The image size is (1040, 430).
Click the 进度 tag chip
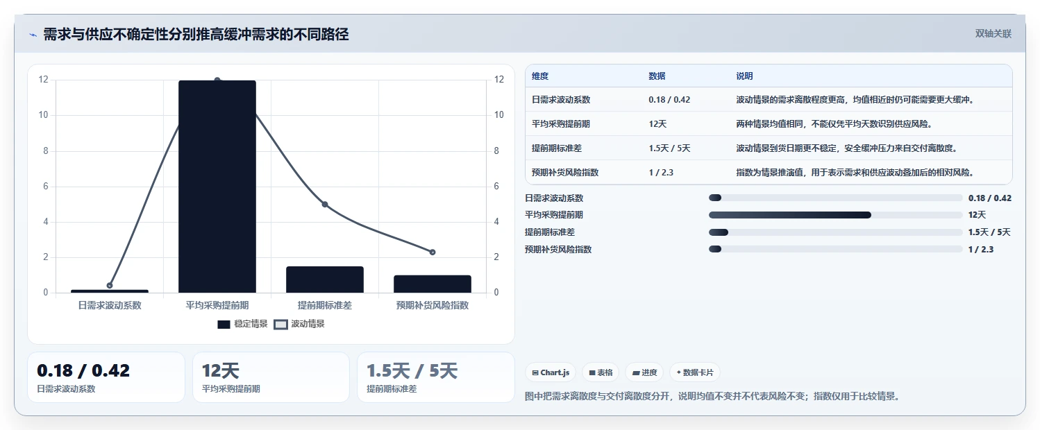point(644,372)
